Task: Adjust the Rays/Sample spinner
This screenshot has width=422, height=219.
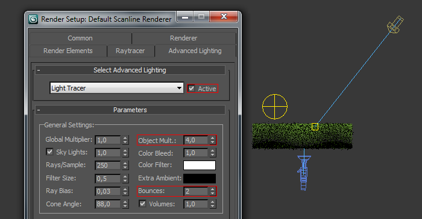Action: (125, 165)
